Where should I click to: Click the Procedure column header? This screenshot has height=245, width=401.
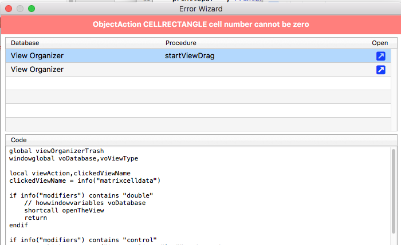click(x=181, y=43)
